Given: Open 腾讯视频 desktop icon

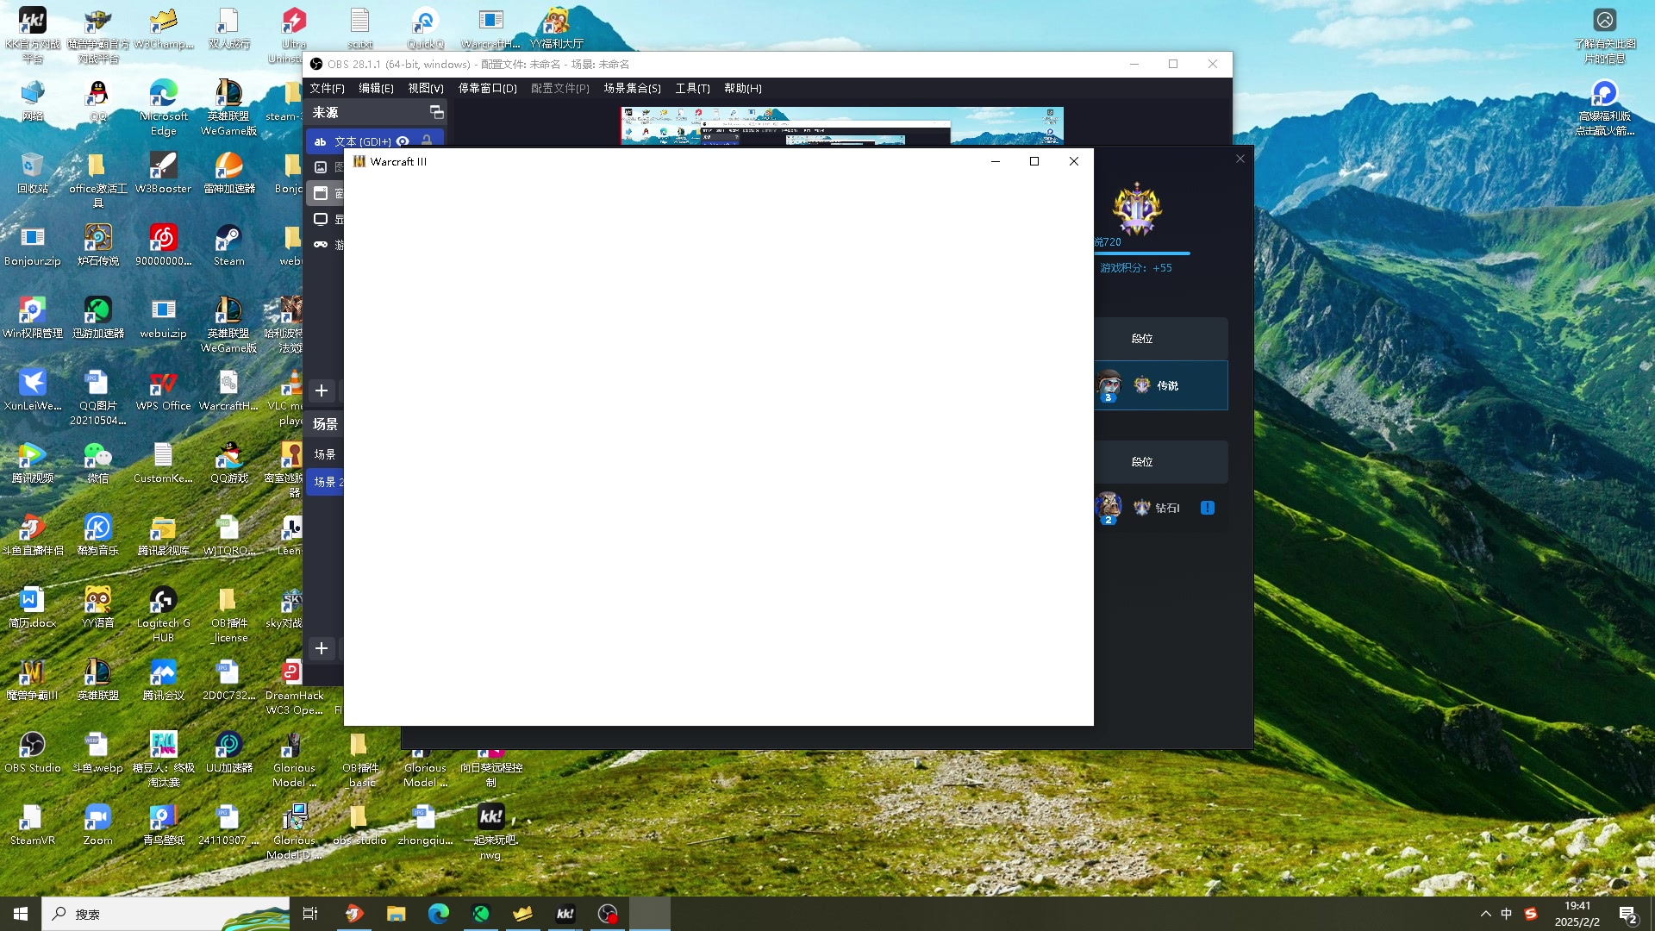Looking at the screenshot, I should 33,463.
